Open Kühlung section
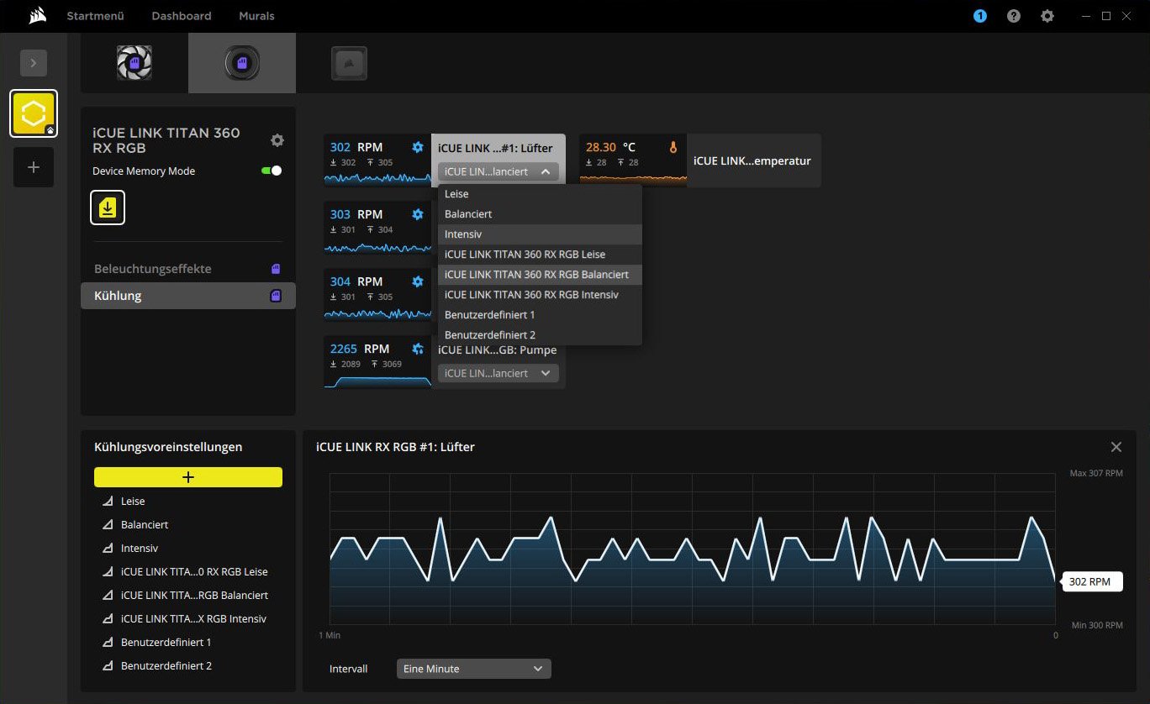Screen dimensions: 1150x704 188,296
